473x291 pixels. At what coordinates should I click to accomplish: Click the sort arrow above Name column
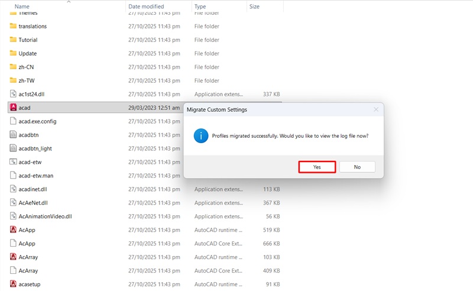pyautogui.click(x=68, y=2)
